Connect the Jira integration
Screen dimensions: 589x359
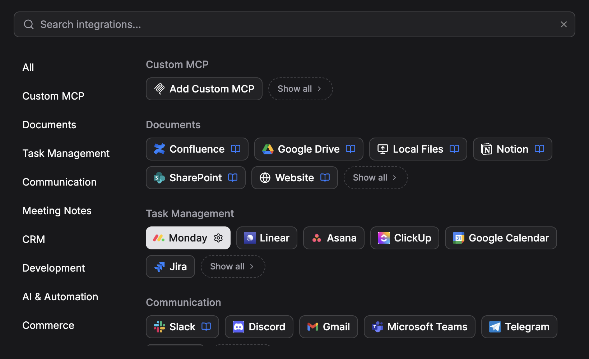pos(170,266)
